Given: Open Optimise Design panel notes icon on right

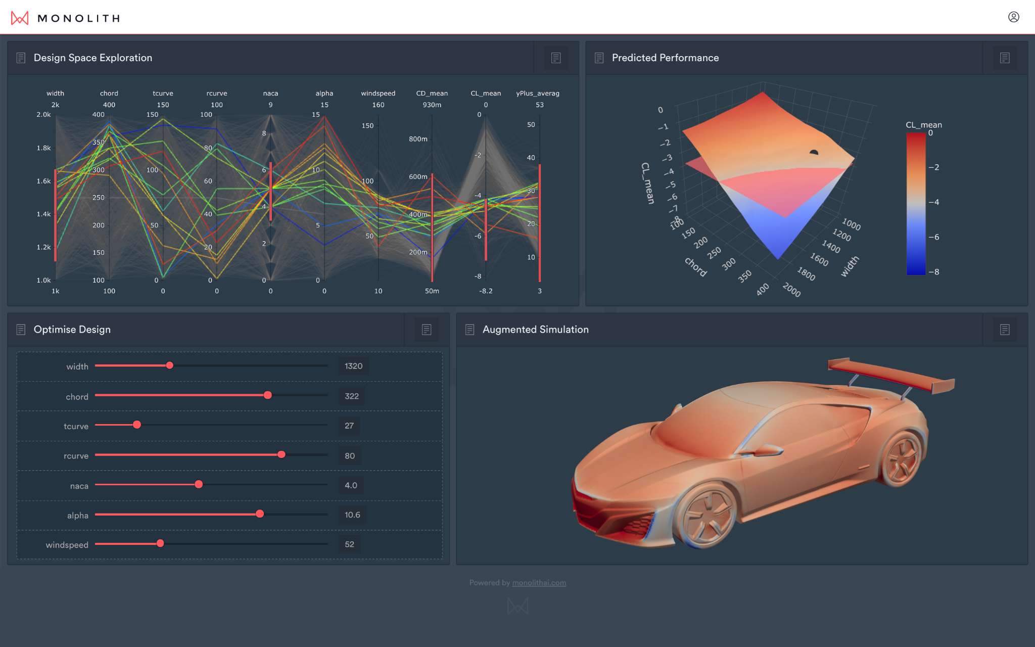Looking at the screenshot, I should pyautogui.click(x=427, y=330).
